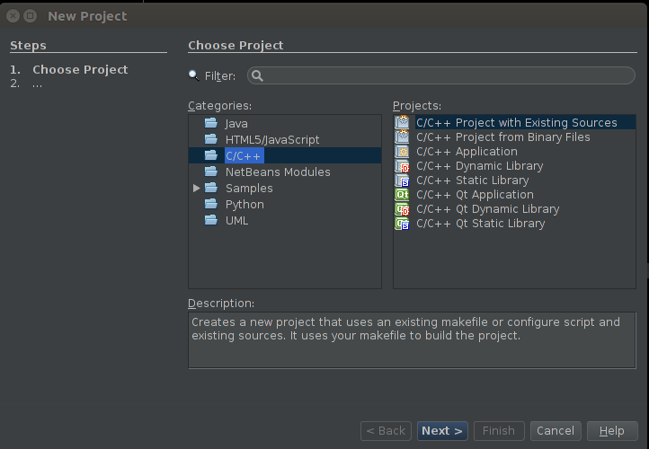Cancel the New Project dialog
The height and width of the screenshot is (449, 649).
pyautogui.click(x=556, y=431)
